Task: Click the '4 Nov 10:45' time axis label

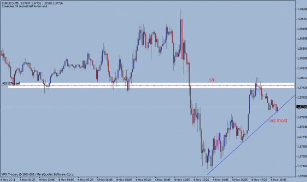Action: (163, 180)
